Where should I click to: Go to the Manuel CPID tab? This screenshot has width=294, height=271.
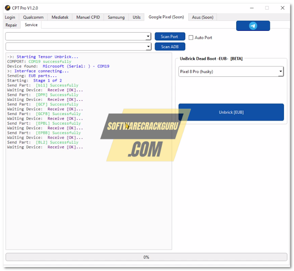click(x=88, y=17)
